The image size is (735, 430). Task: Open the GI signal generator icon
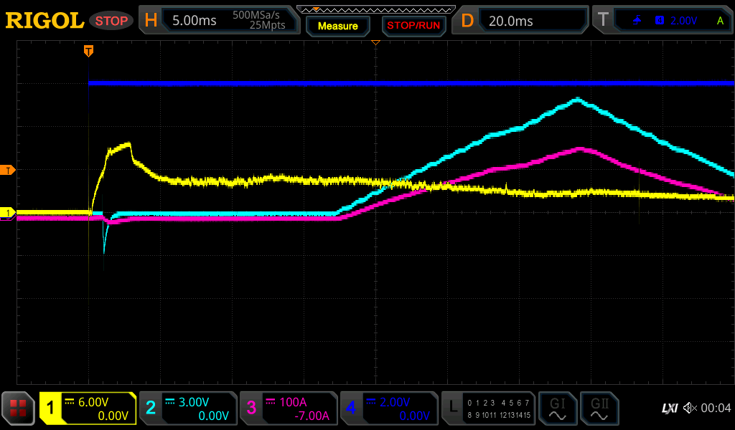click(x=556, y=408)
